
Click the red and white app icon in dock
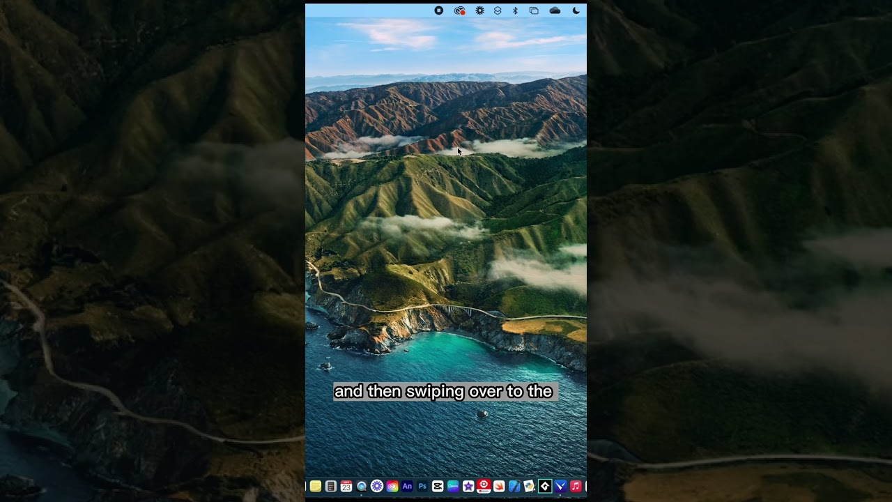pos(484,486)
